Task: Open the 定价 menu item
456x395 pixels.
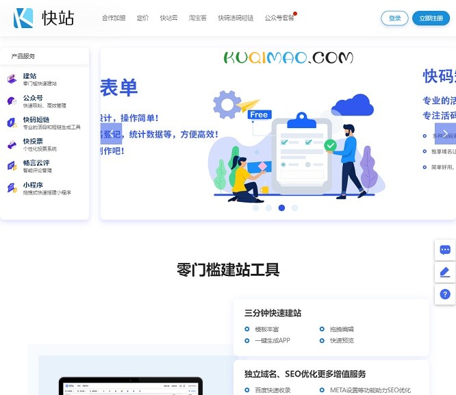Action: pyautogui.click(x=142, y=18)
